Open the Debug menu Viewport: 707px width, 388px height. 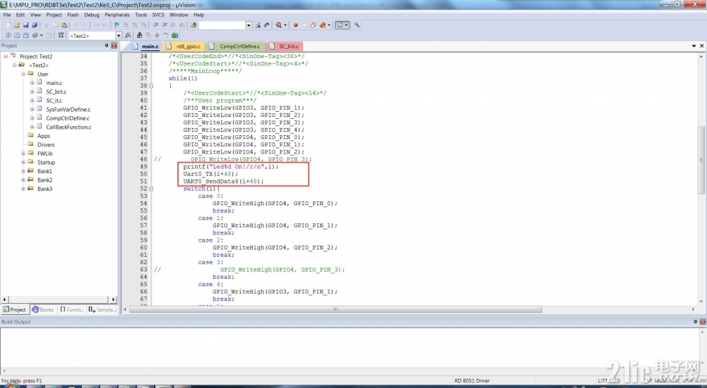pos(92,15)
